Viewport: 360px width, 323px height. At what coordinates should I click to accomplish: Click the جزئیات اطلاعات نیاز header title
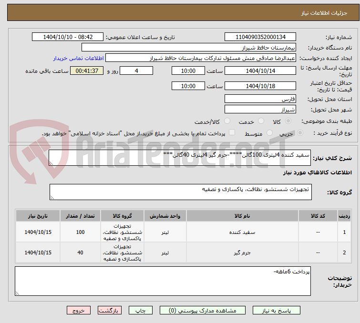pos(324,13)
